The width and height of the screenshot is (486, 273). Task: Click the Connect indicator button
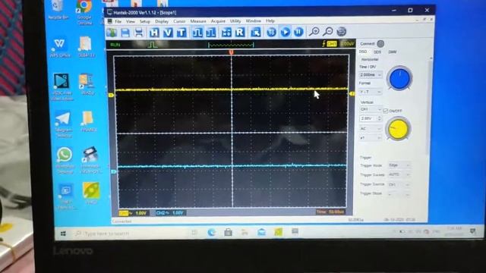pyautogui.click(x=380, y=44)
